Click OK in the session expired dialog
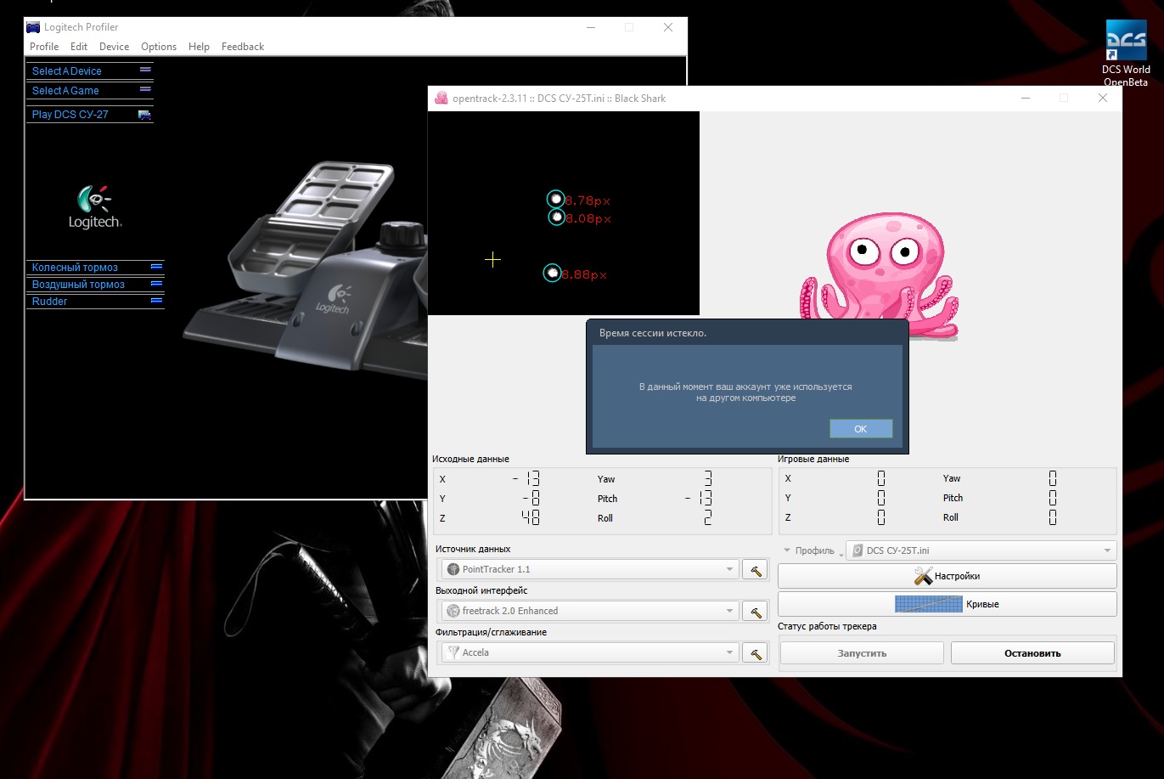This screenshot has height=779, width=1164. click(x=861, y=429)
